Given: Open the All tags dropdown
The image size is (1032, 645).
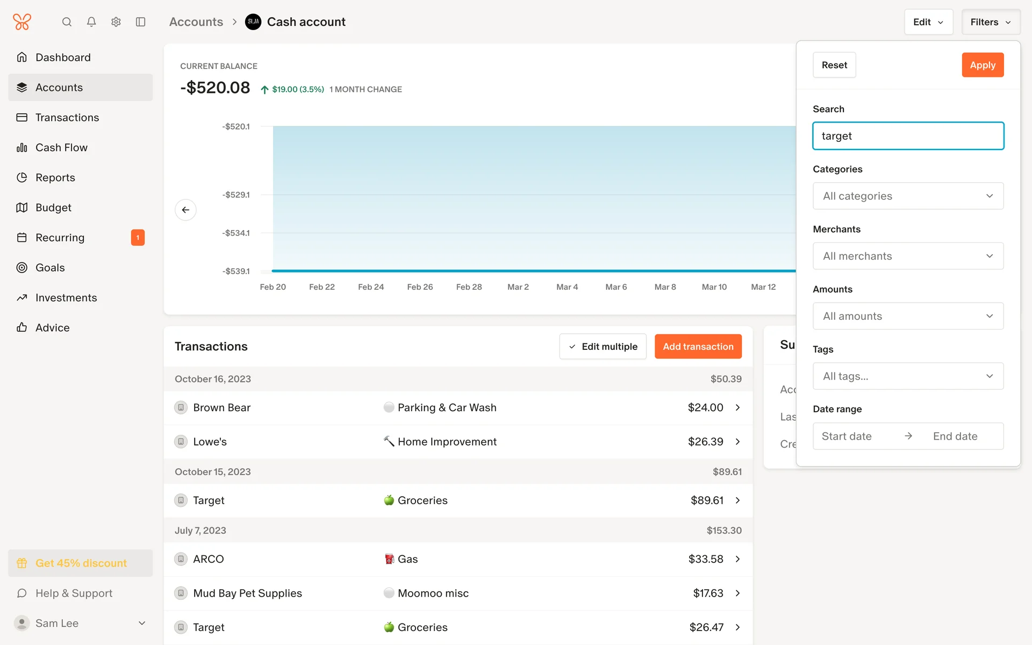Looking at the screenshot, I should click(908, 376).
